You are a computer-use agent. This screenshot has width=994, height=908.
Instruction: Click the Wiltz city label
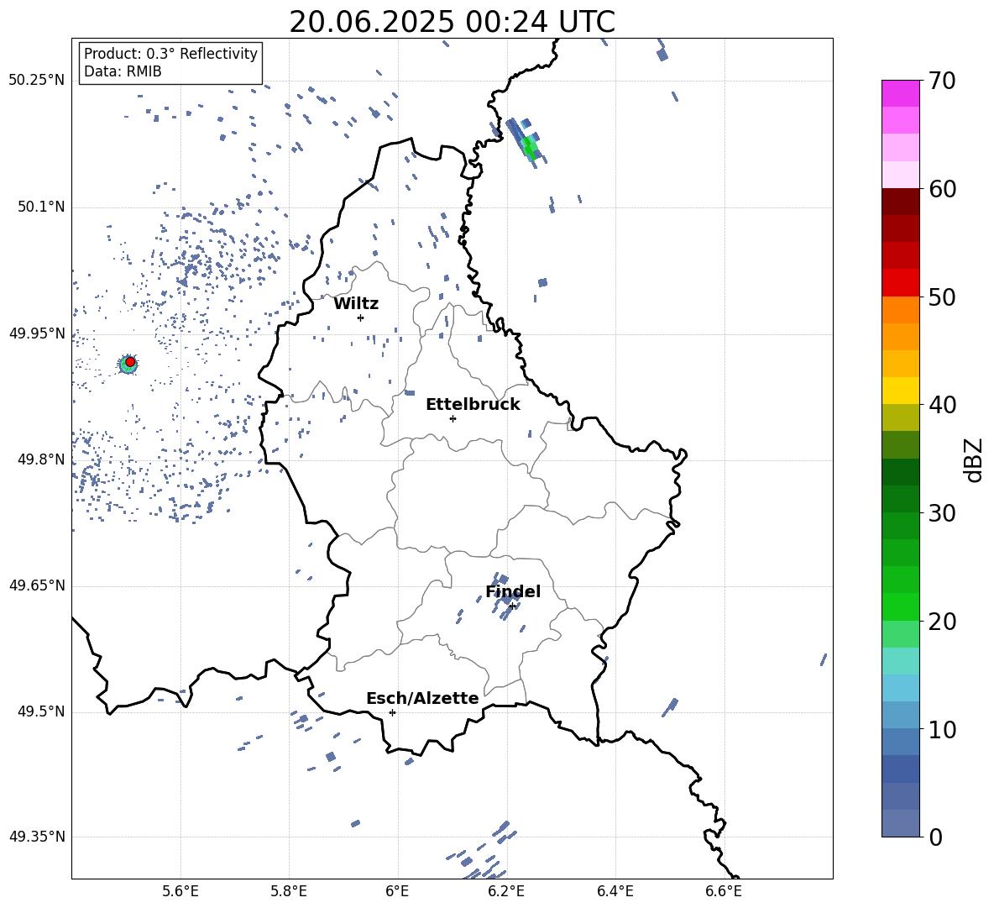[x=356, y=304]
